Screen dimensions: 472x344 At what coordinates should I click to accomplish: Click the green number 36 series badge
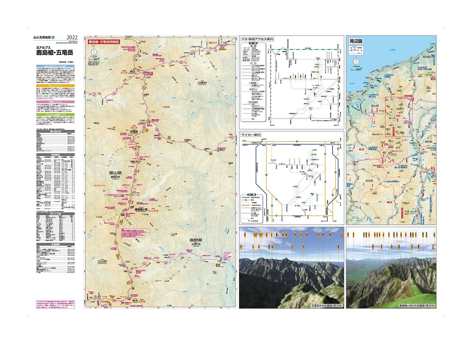pyautogui.click(x=53, y=37)
